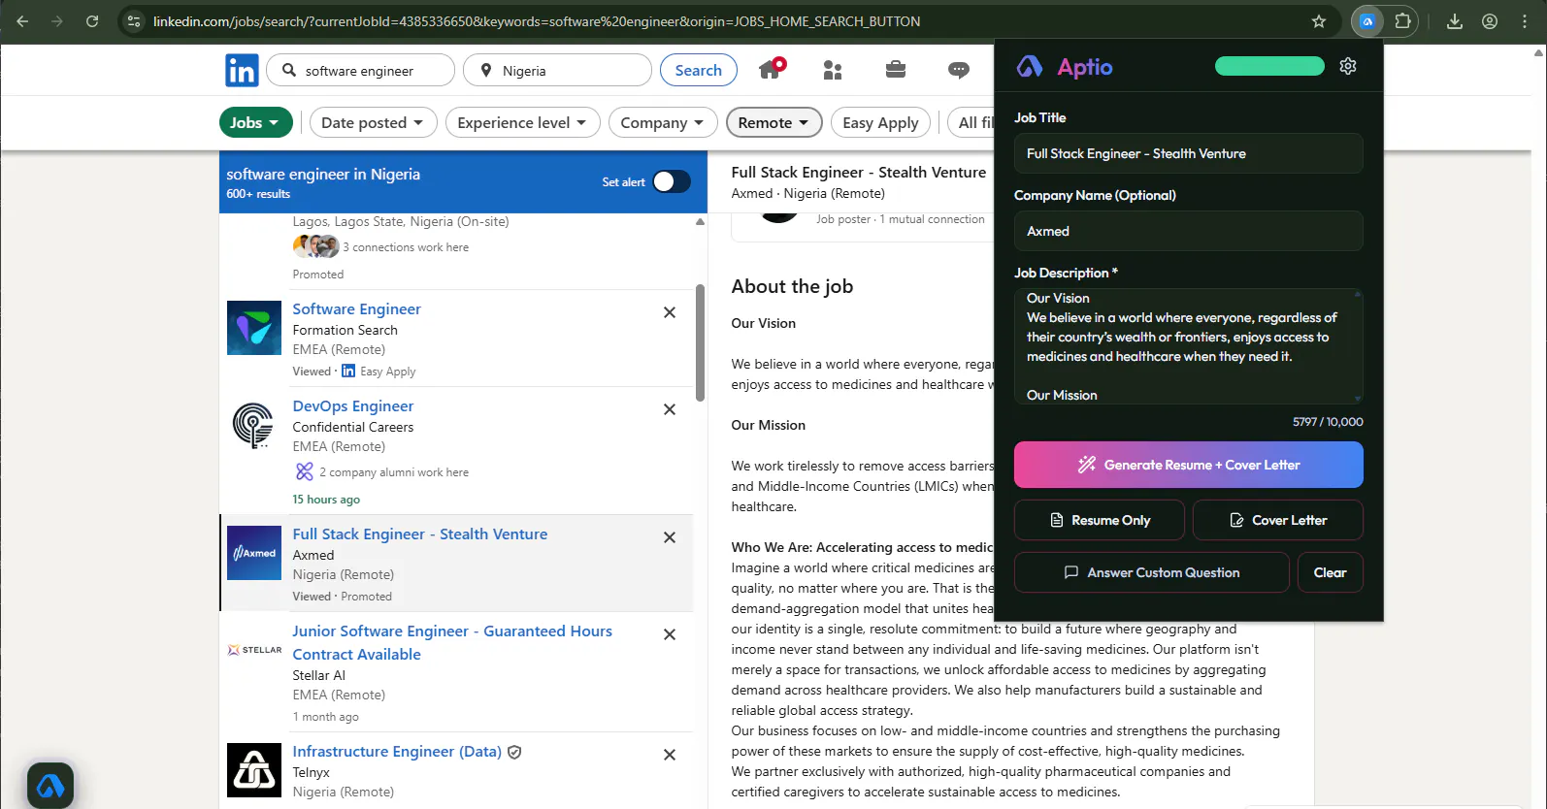Open browser Extensions puzzle icon
Viewport: 1547px width, 809px height.
click(1402, 21)
